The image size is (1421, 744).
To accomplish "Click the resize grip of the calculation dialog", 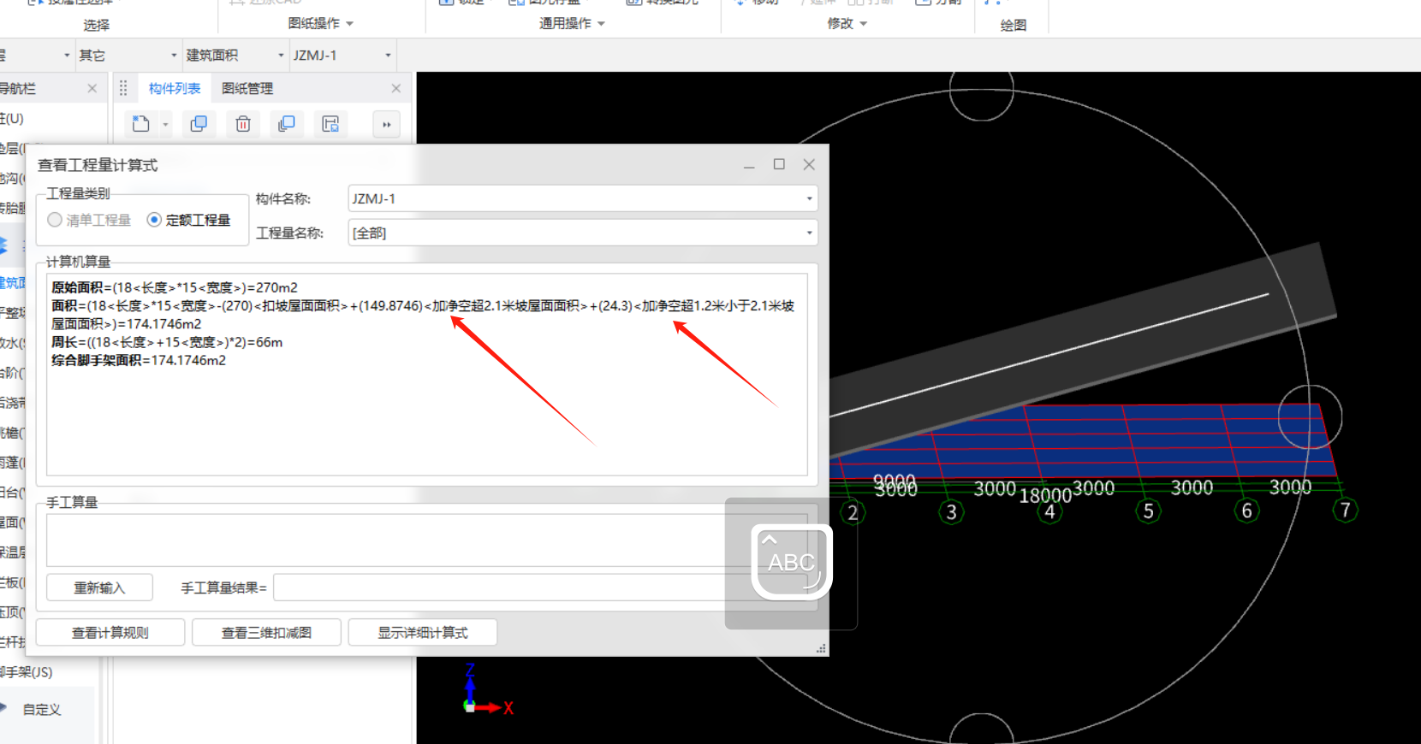I will pos(822,649).
